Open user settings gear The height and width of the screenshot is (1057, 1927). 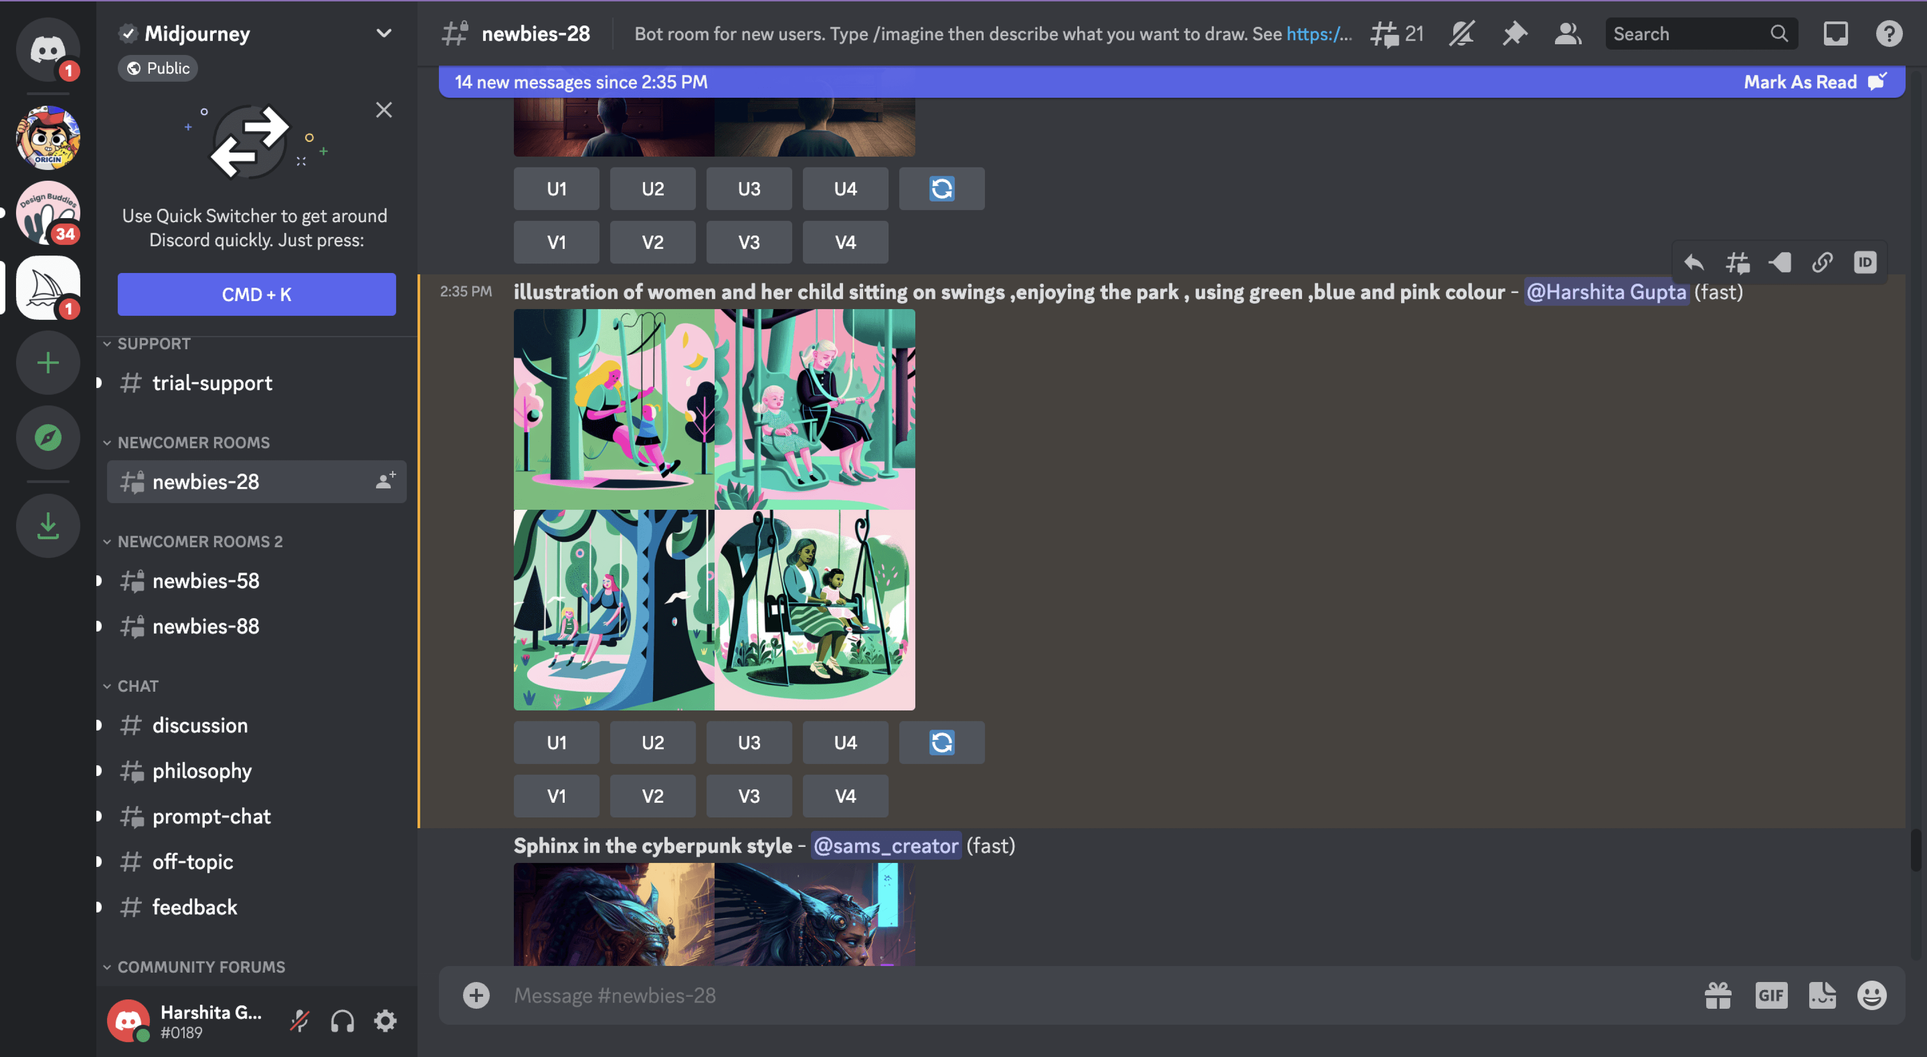pyautogui.click(x=385, y=1021)
